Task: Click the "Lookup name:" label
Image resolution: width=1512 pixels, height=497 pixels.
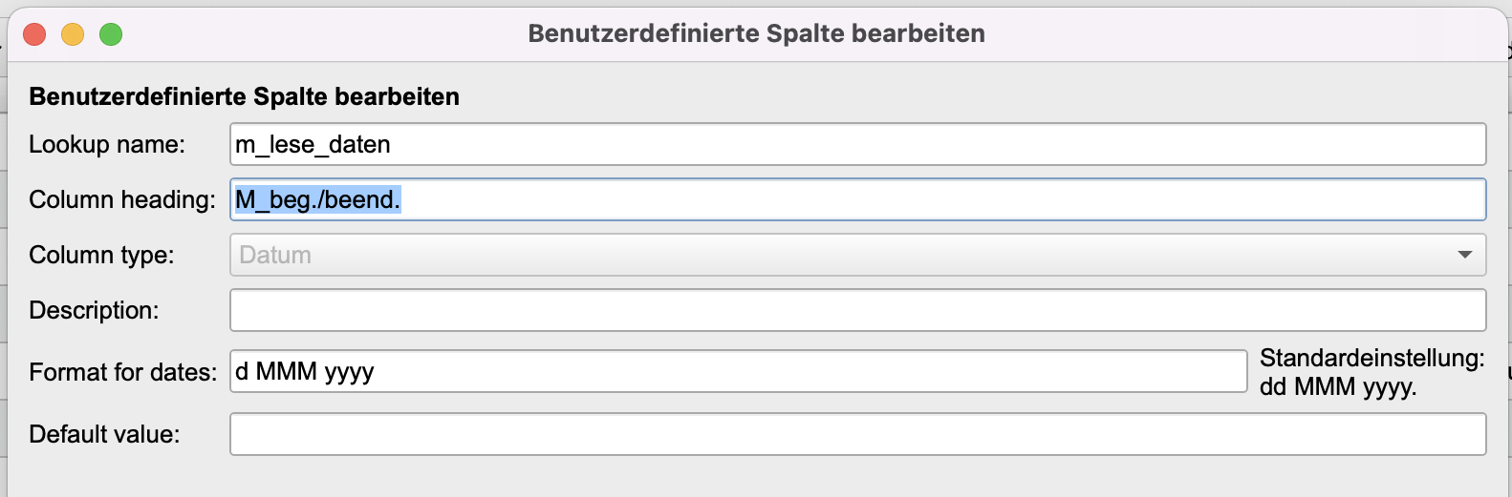Action: pyautogui.click(x=107, y=144)
